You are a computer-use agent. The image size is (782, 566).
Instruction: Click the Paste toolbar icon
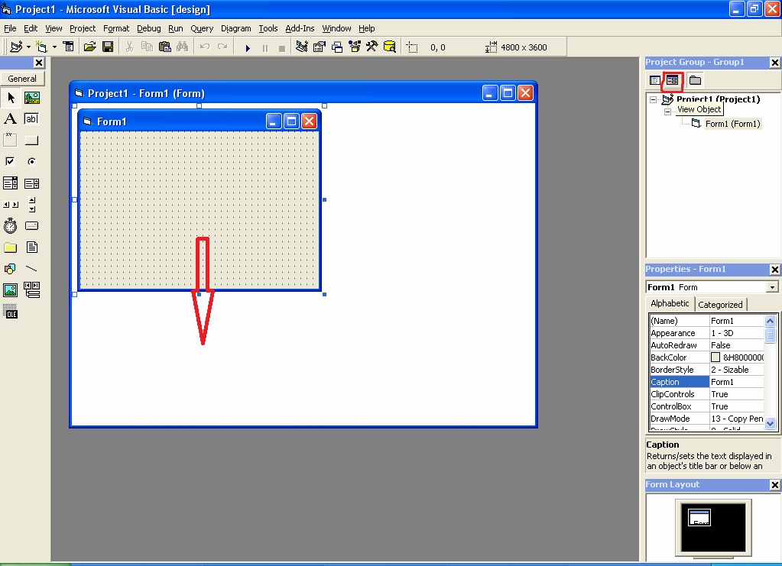(x=164, y=47)
